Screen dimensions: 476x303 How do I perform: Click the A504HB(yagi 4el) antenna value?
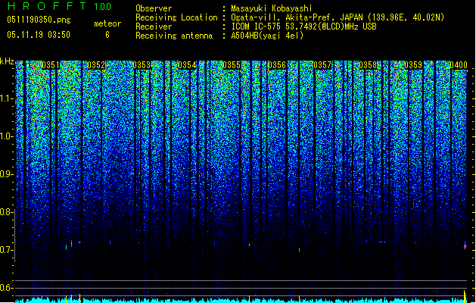[267, 36]
